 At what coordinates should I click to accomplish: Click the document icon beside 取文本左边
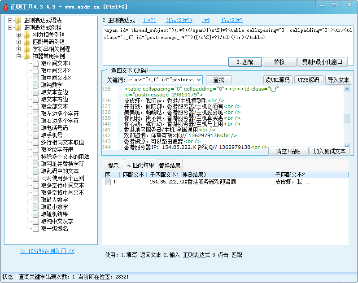(x=35, y=92)
